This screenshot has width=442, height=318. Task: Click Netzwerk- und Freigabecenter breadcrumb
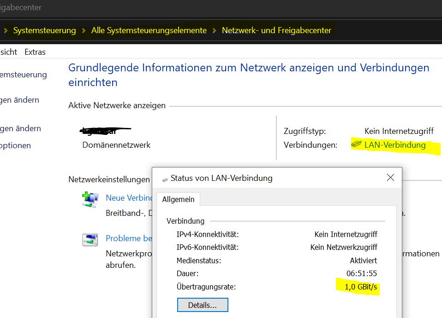pos(276,30)
